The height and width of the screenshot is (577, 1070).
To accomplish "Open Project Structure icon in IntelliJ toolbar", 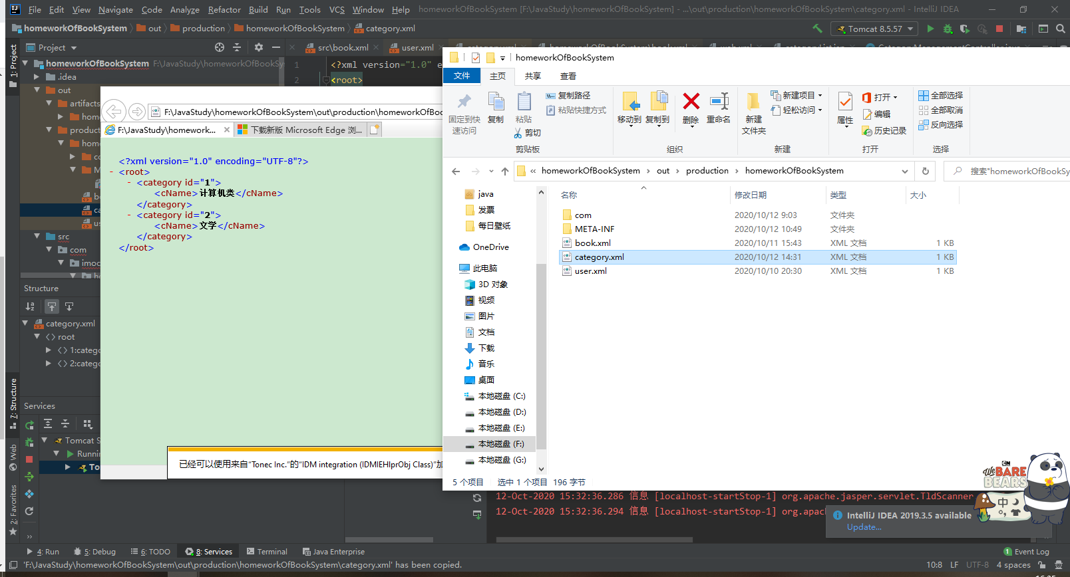I will 1021,29.
